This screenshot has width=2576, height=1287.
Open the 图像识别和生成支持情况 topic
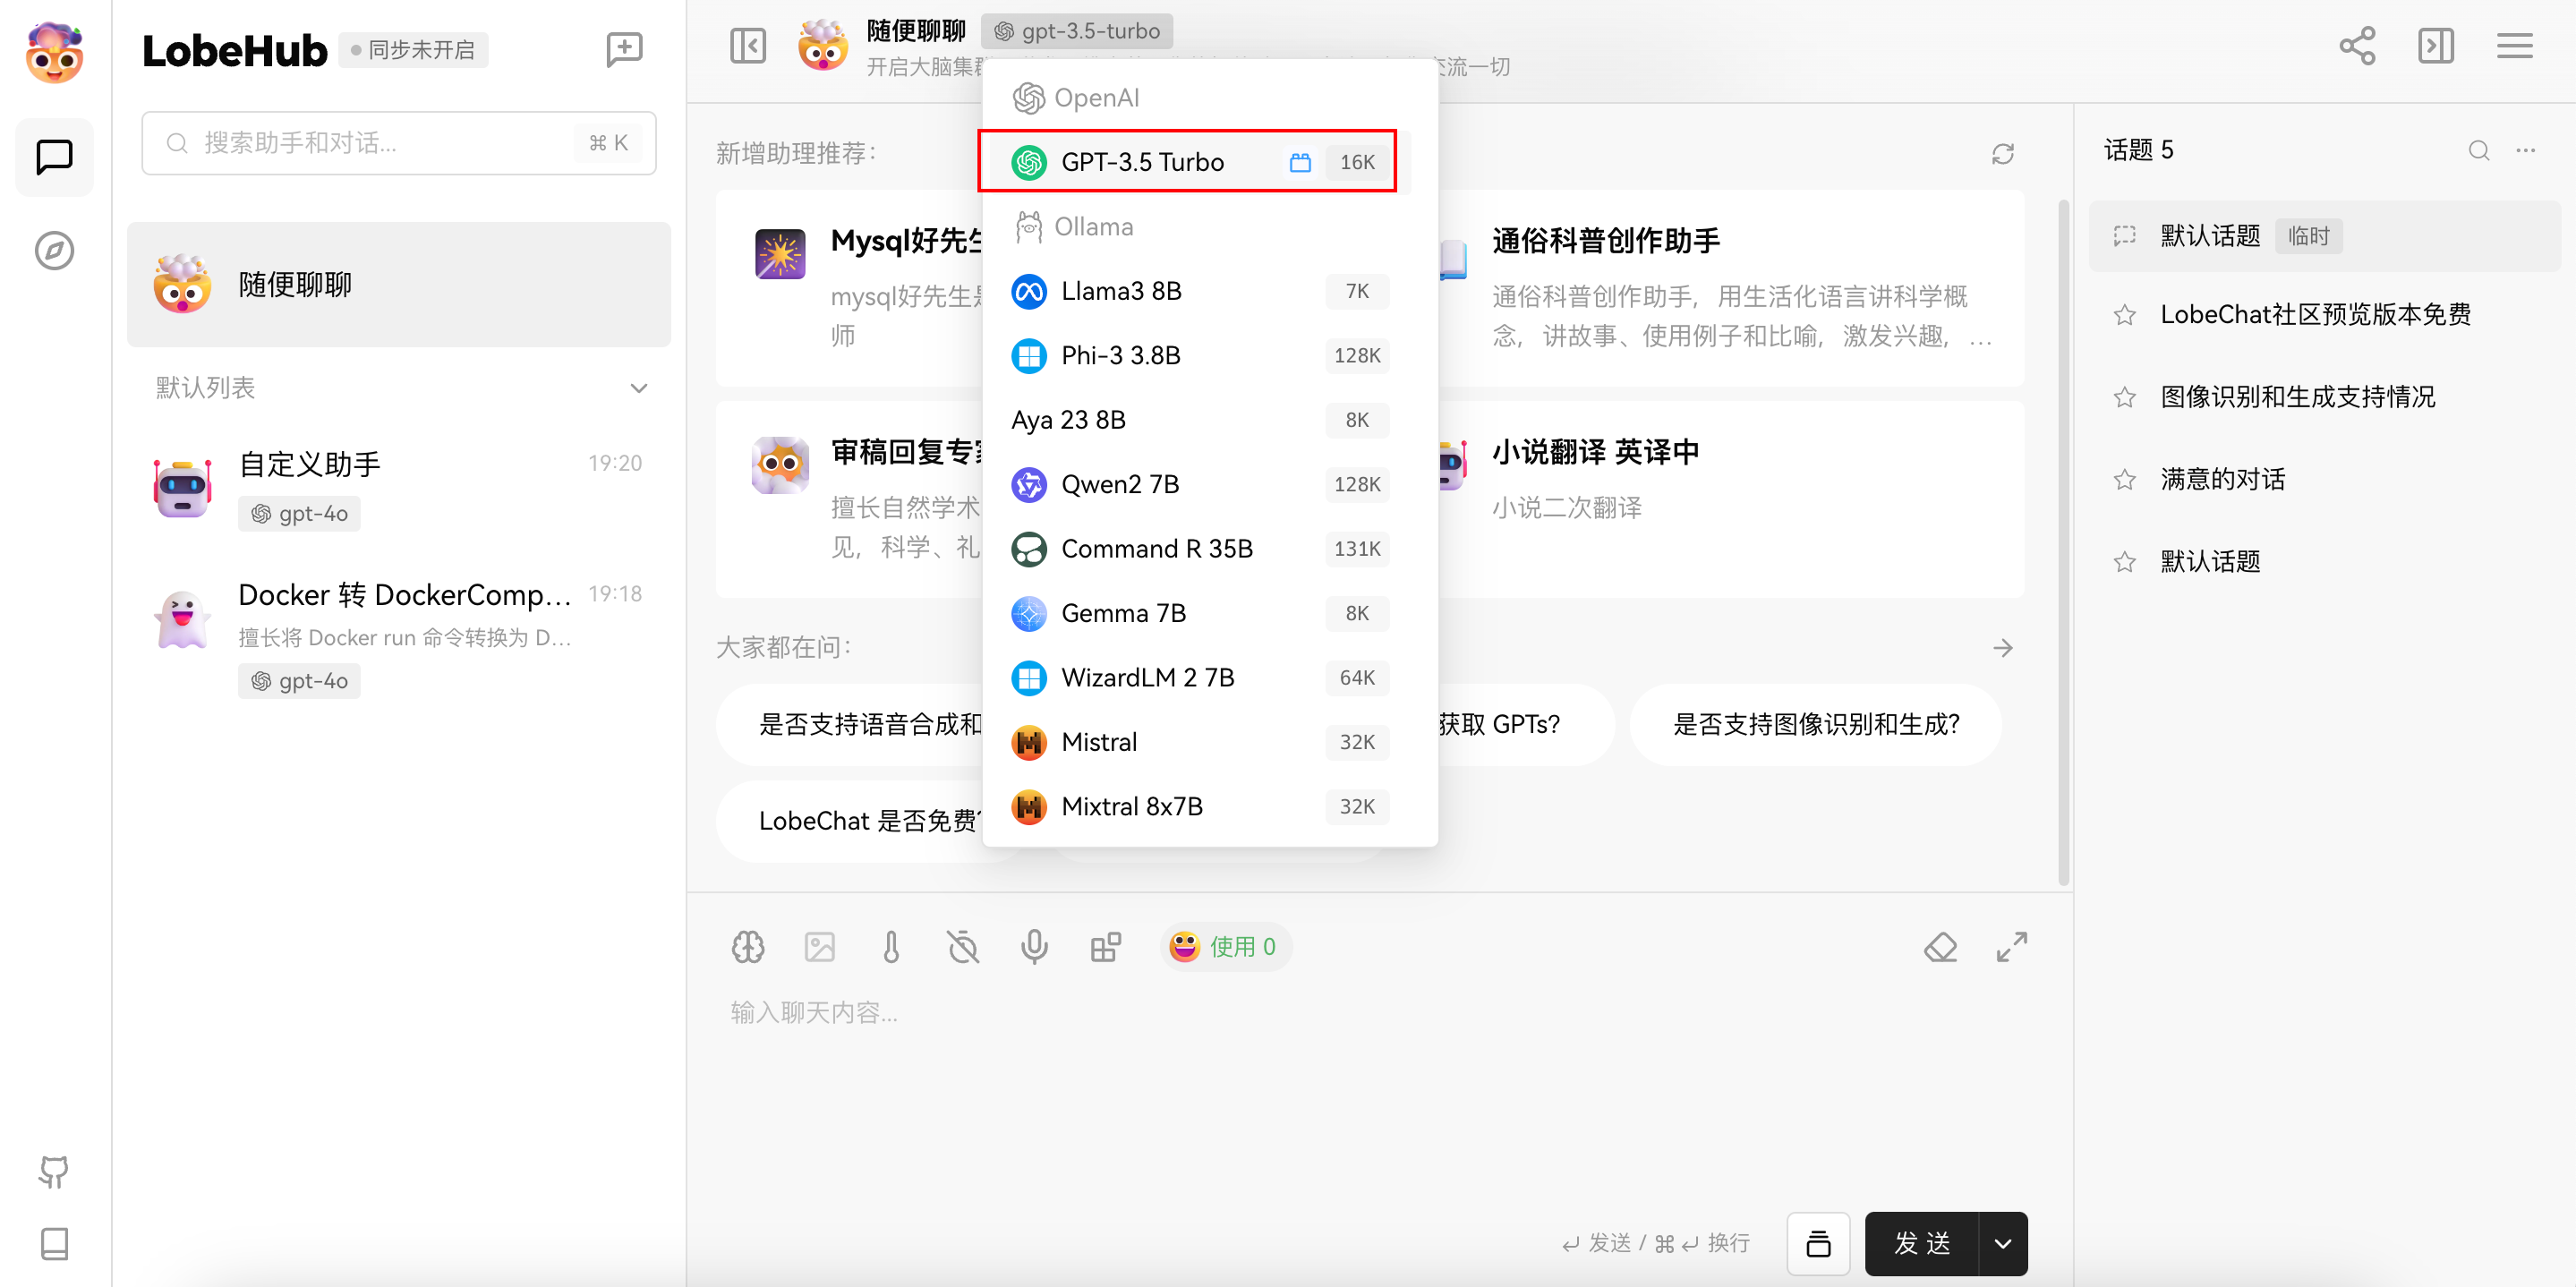pos(2324,397)
